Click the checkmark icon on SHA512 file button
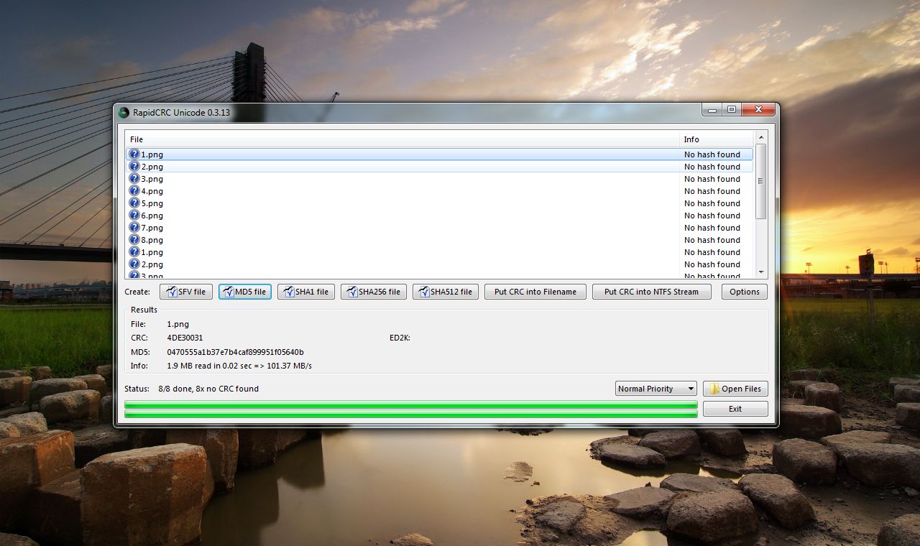This screenshot has width=920, height=546. click(x=424, y=292)
